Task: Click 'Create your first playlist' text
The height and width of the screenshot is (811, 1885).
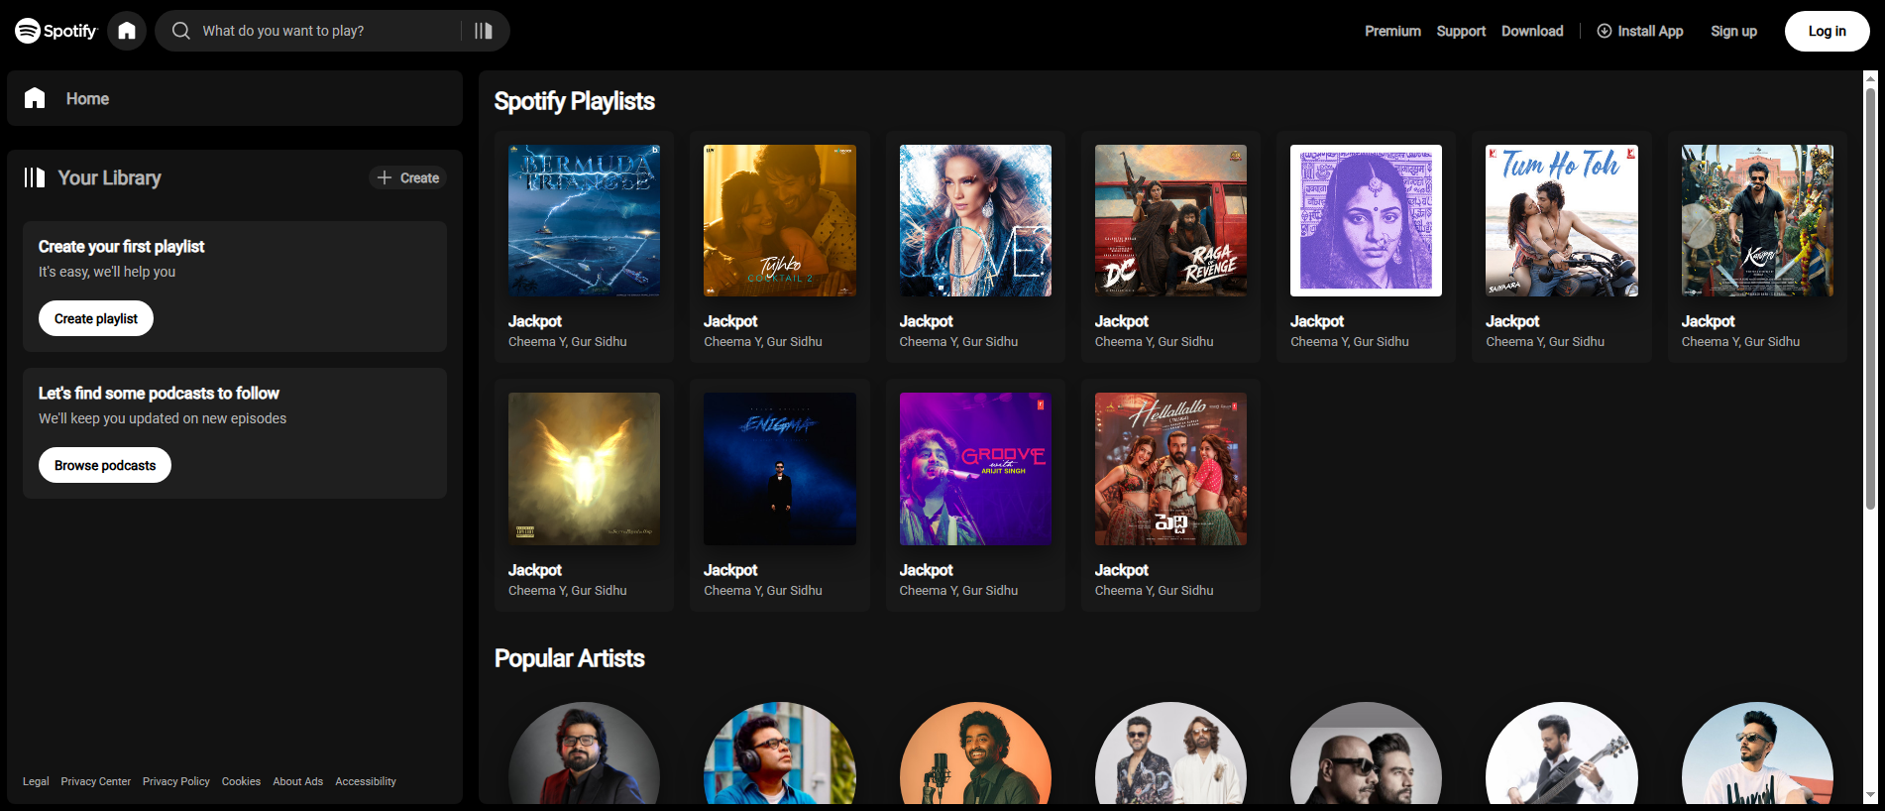Action: (121, 246)
